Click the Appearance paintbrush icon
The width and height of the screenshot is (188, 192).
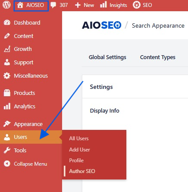pos(7,124)
